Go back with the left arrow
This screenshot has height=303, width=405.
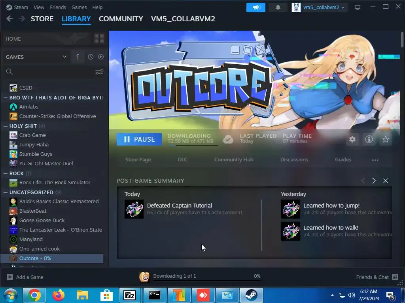9,19
